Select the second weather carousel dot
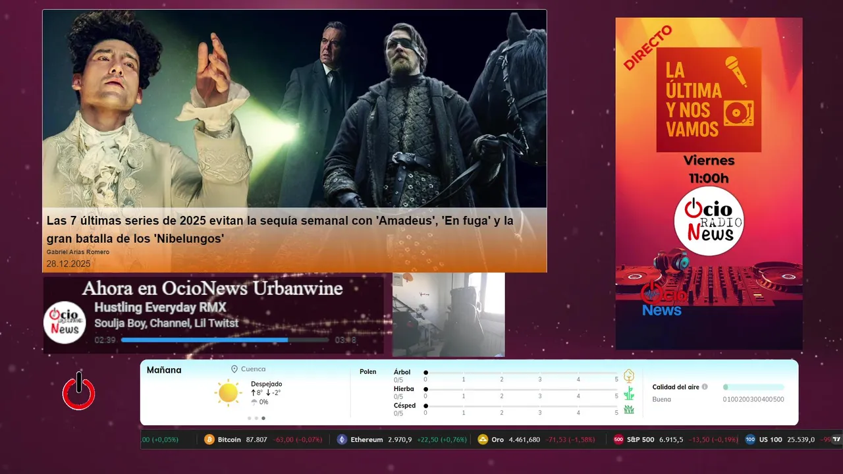This screenshot has width=843, height=474. 256,418
